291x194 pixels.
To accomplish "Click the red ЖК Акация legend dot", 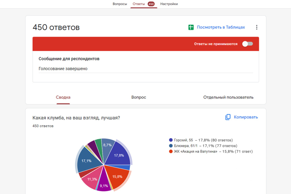I will click(x=171, y=151).
